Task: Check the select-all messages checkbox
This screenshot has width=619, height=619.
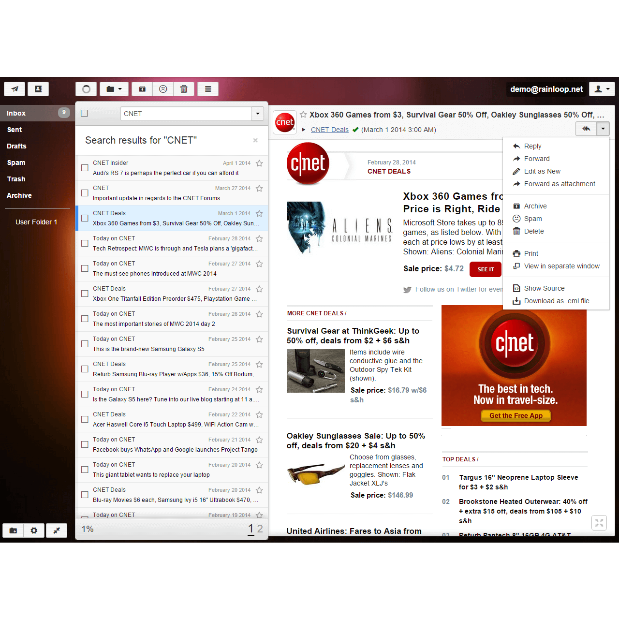Action: tap(84, 113)
